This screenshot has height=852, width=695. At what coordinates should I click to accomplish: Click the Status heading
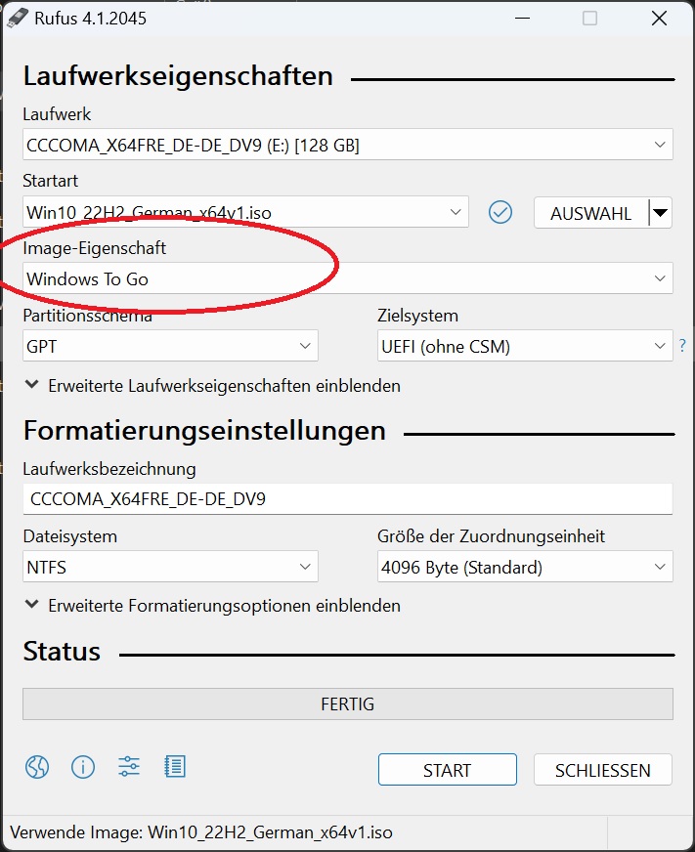[x=62, y=651]
